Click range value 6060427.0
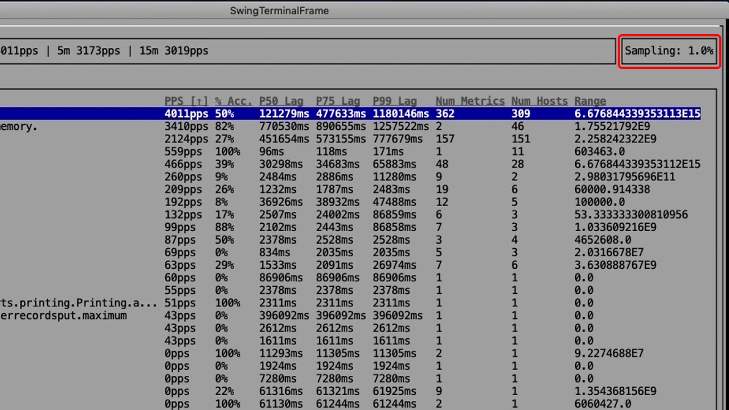This screenshot has width=729, height=410. pos(603,404)
